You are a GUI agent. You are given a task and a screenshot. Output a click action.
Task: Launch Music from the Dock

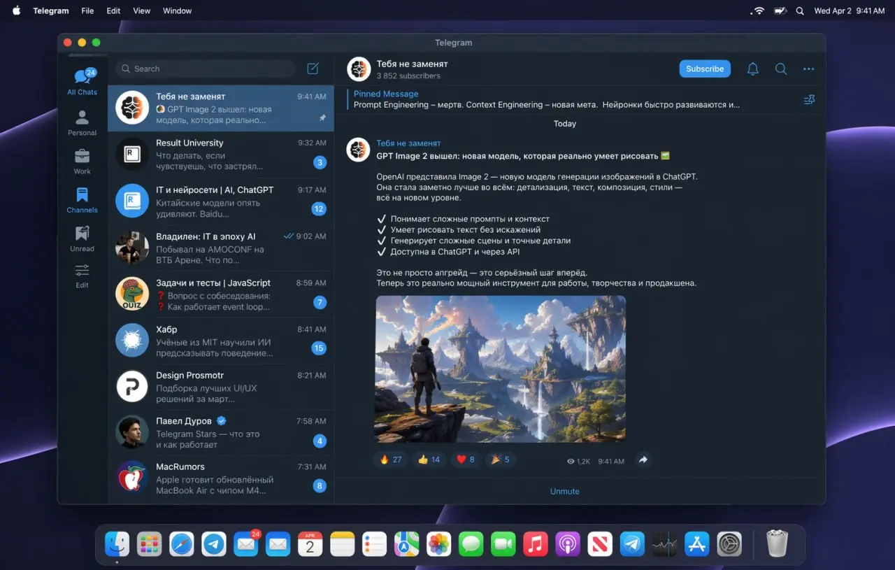point(536,543)
